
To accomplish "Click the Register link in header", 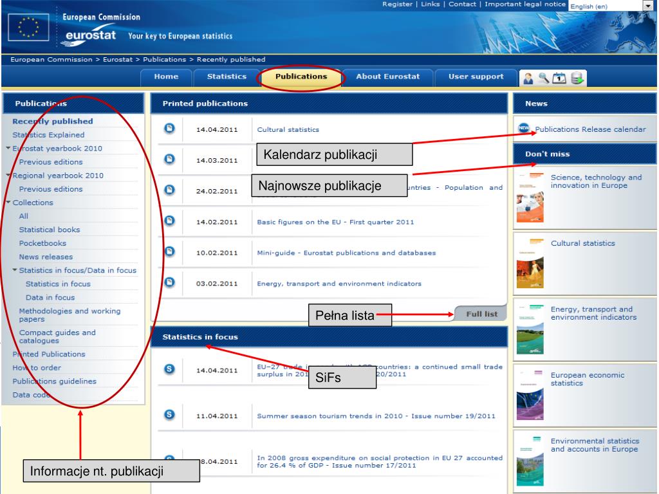I will 397,5.
